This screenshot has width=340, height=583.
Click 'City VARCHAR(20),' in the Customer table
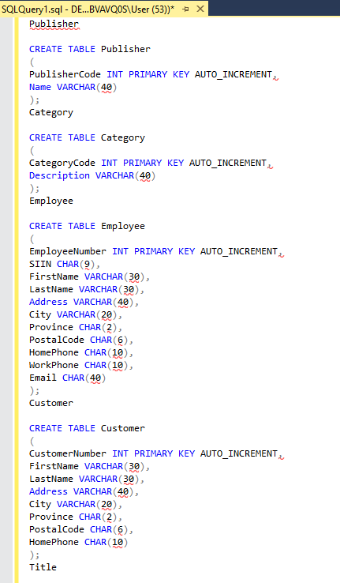76,504
